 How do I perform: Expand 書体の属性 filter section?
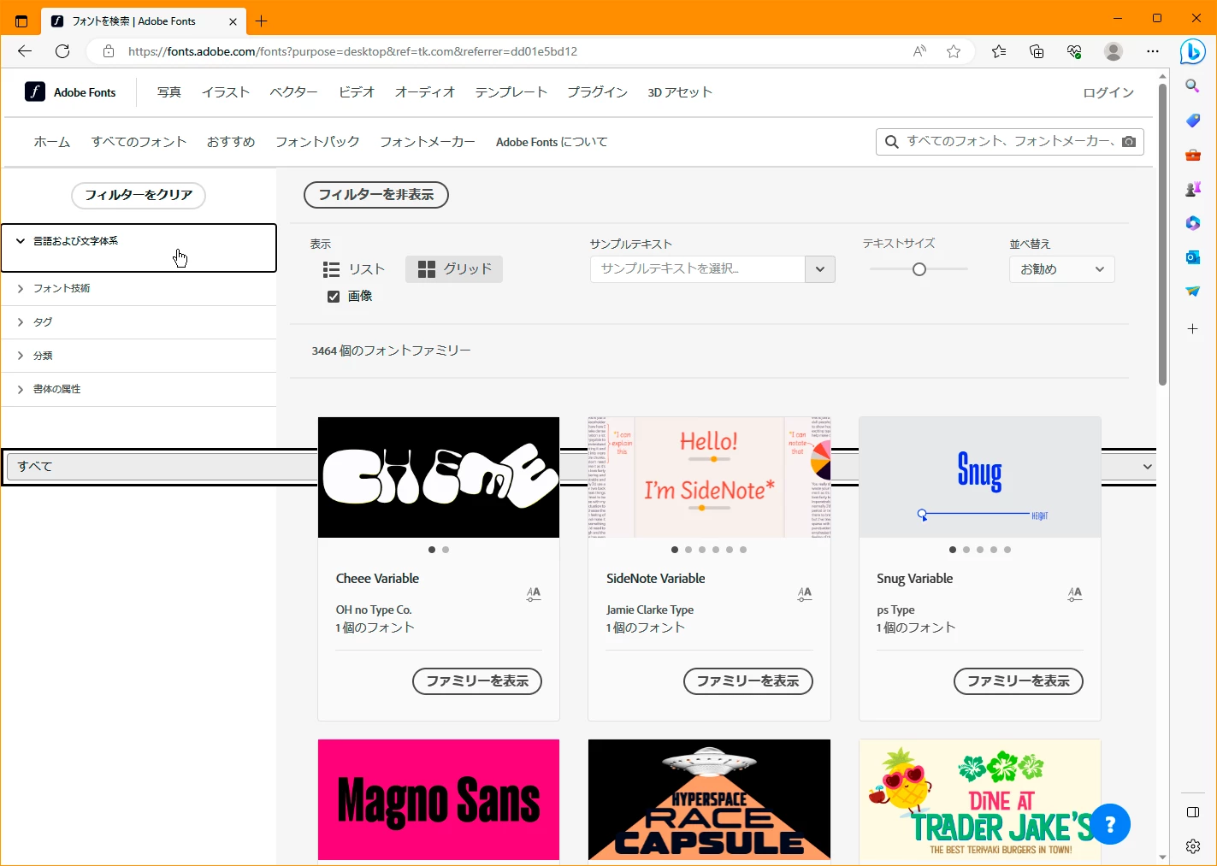139,389
